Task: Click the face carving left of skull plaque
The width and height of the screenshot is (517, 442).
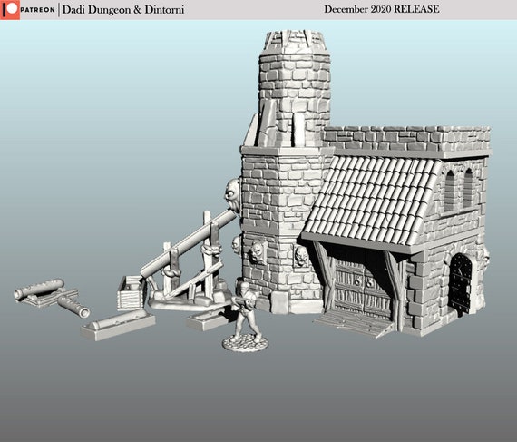Action: tap(258, 252)
